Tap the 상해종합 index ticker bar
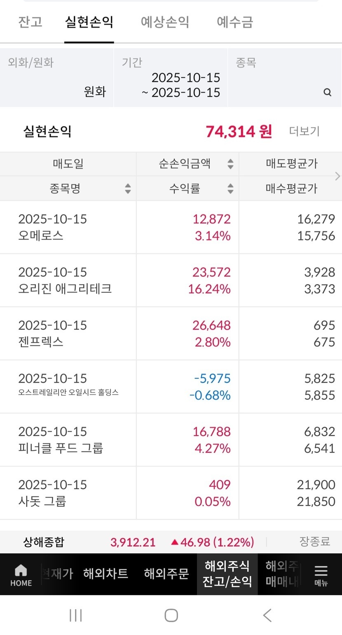 point(171,542)
